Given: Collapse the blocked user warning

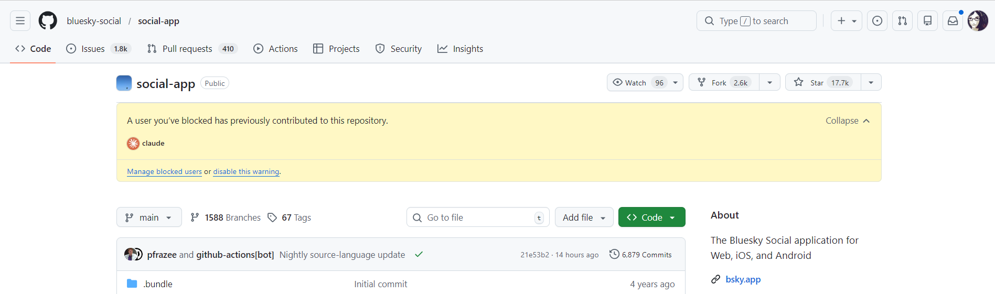Looking at the screenshot, I should point(847,121).
